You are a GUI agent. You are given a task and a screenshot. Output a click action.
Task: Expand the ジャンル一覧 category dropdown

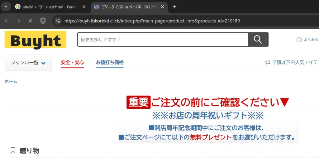(x=28, y=63)
